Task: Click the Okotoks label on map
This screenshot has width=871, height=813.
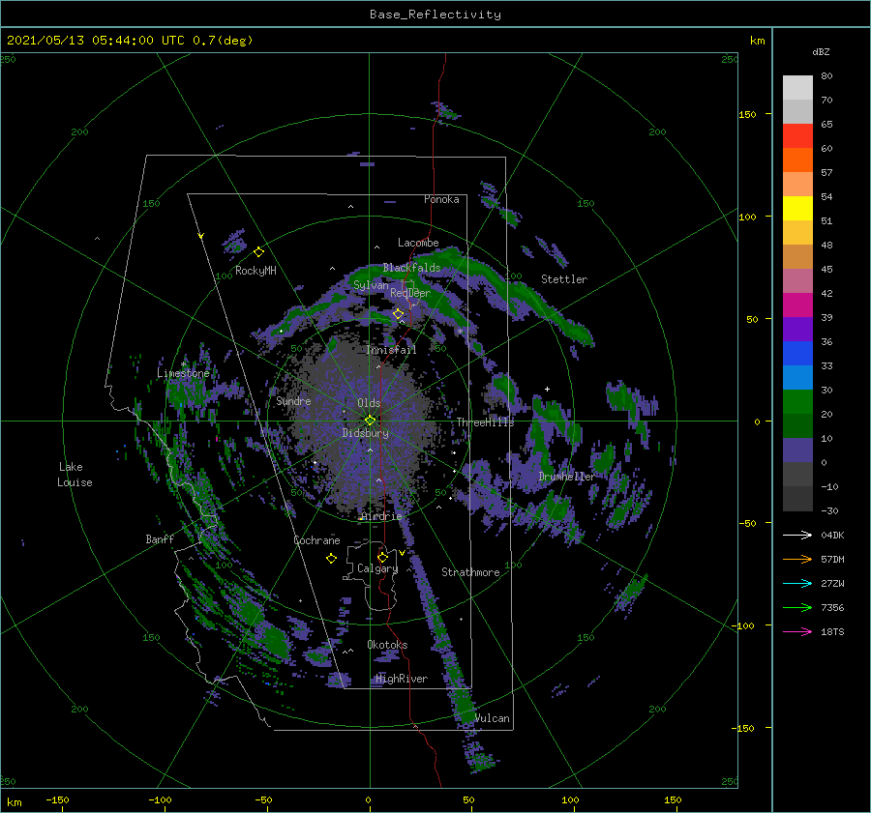Action: pos(387,645)
